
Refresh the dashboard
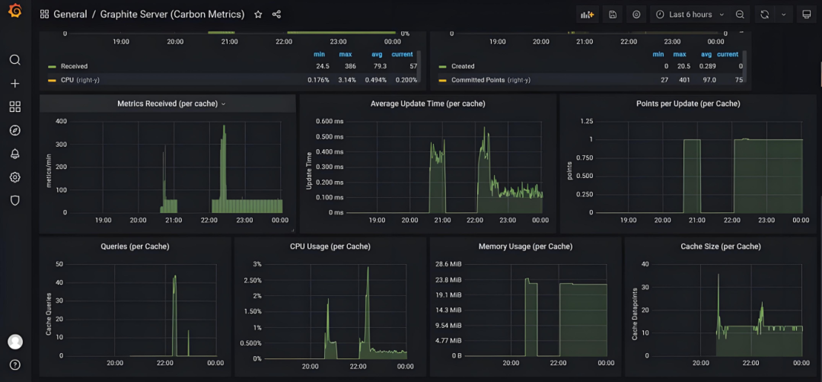tap(765, 14)
